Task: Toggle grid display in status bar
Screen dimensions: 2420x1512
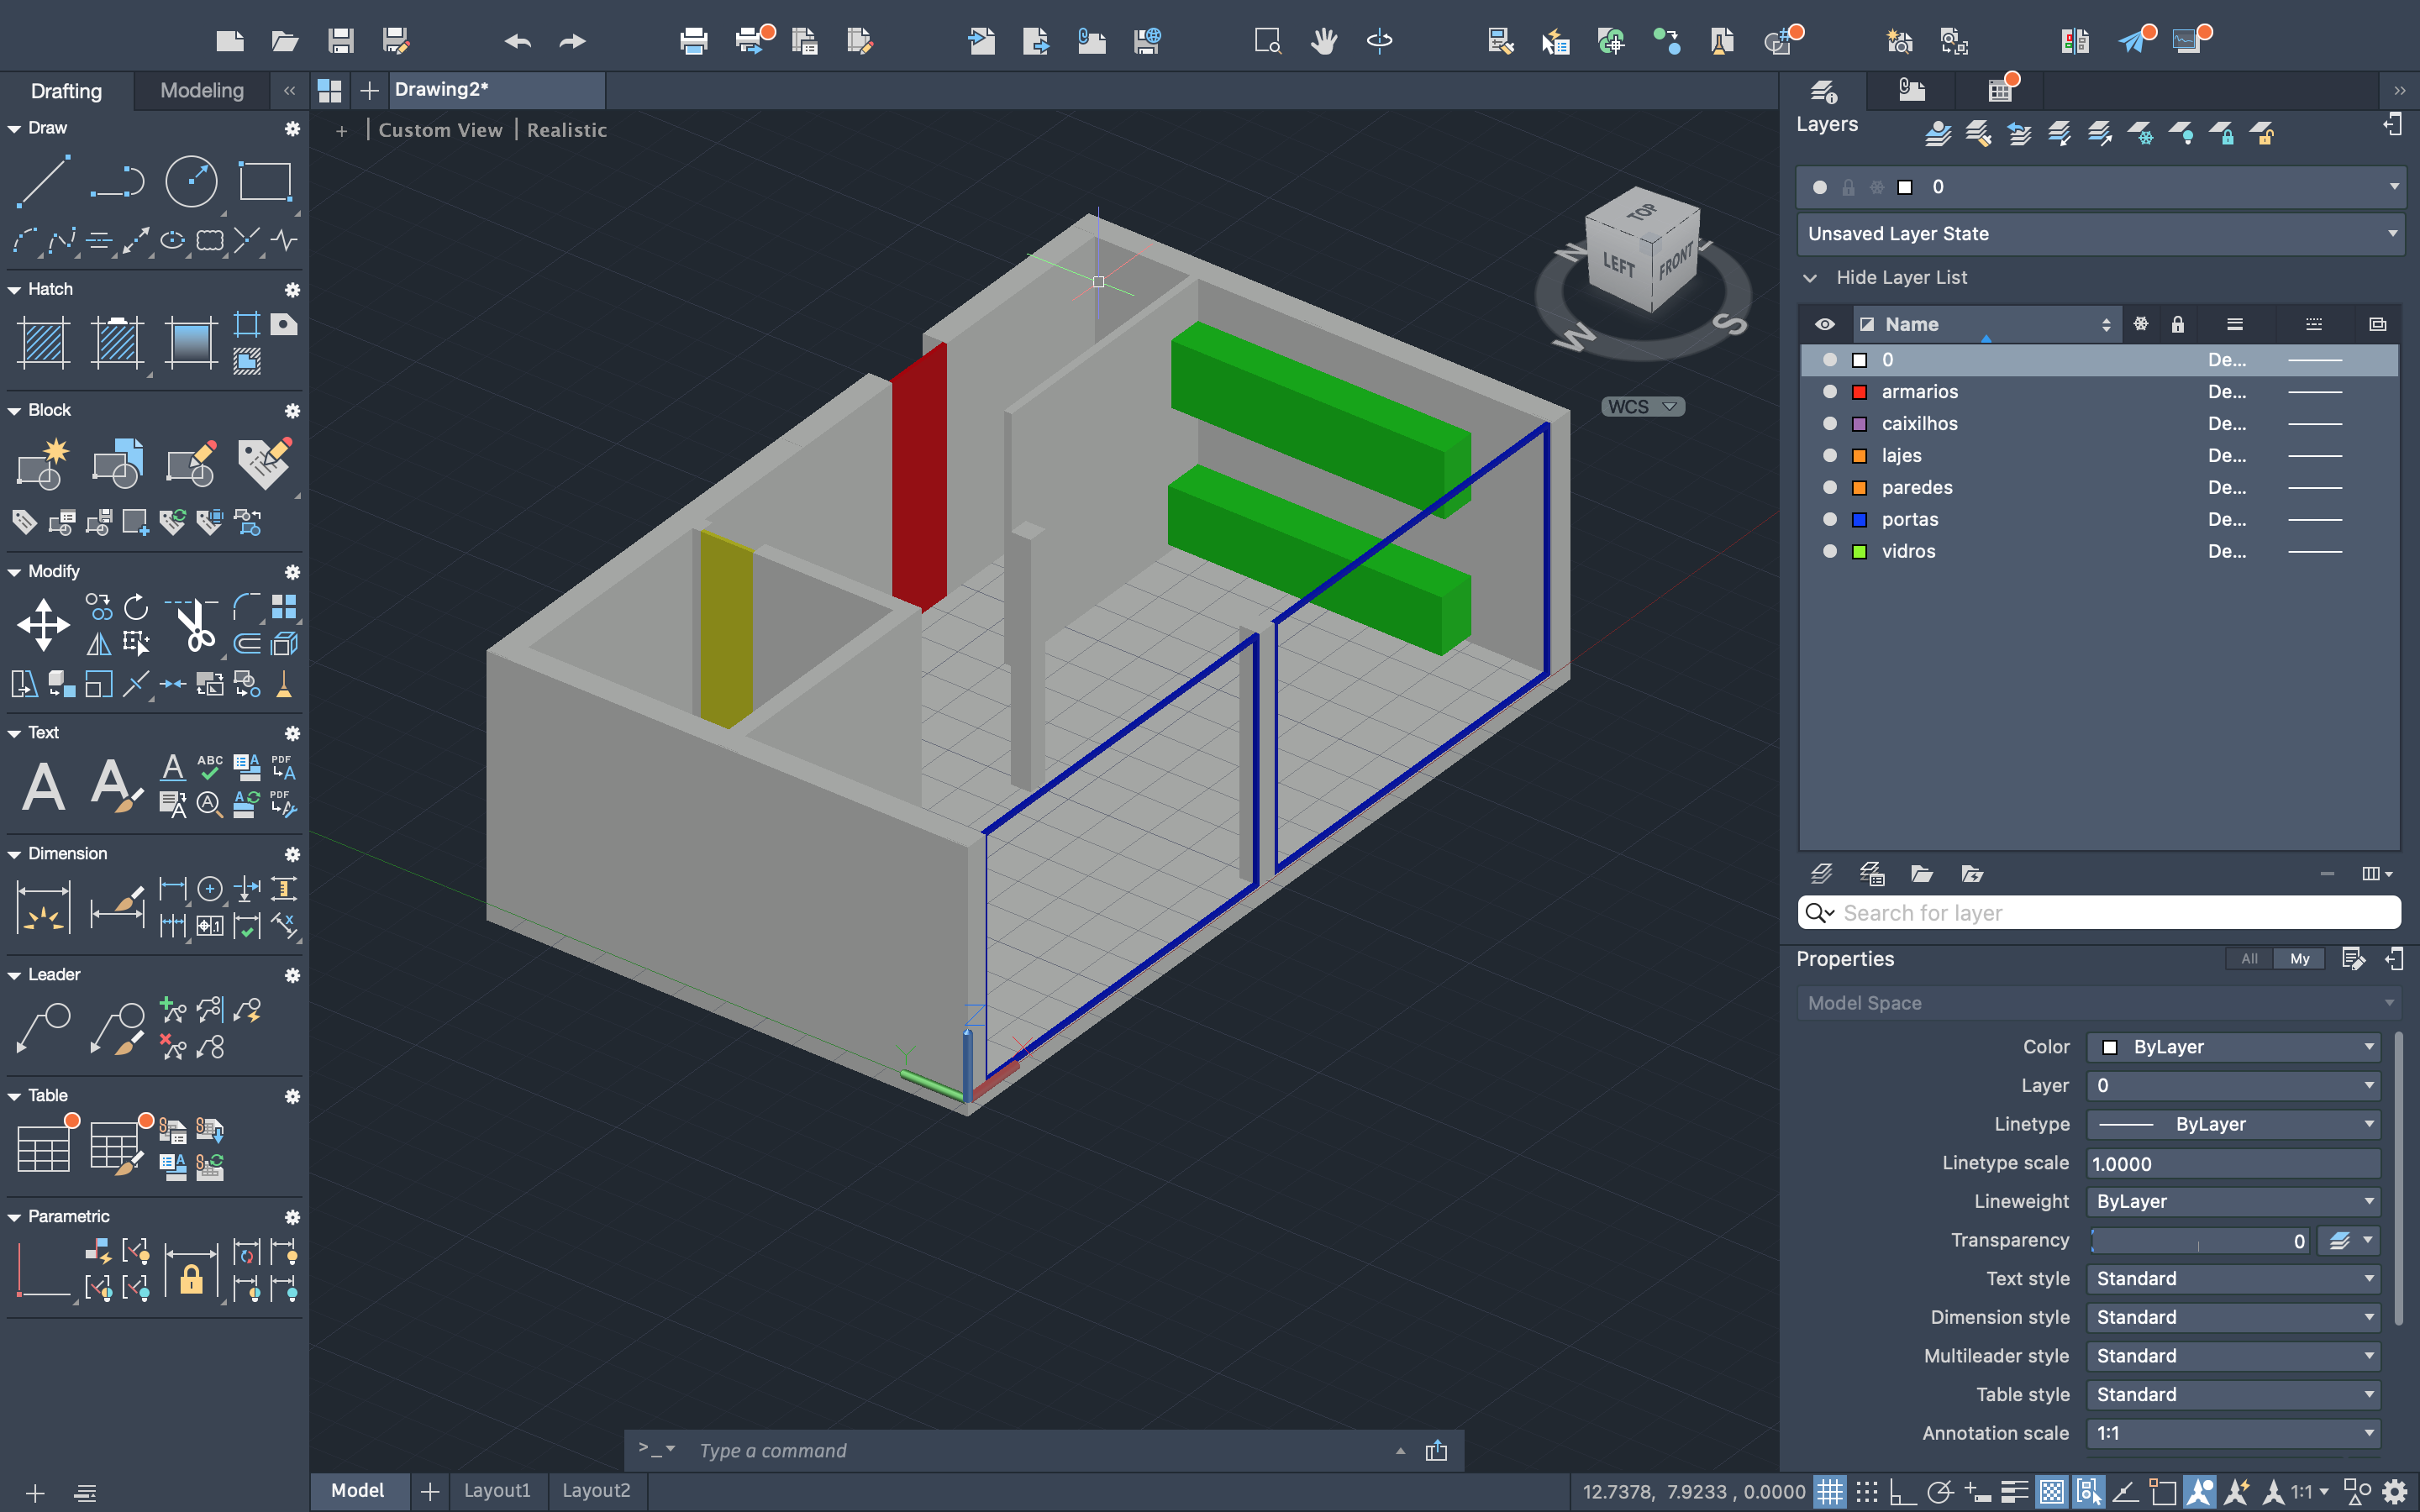Action: (x=1829, y=1492)
